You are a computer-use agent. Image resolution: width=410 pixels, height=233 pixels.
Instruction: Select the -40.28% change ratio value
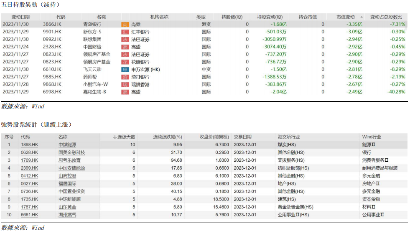tap(396, 92)
